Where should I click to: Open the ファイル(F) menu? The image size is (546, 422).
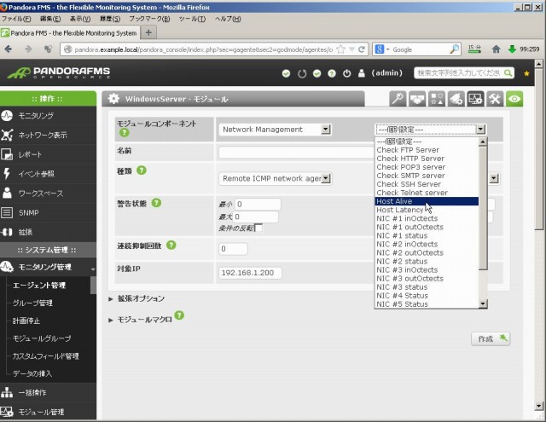pyautogui.click(x=16, y=19)
